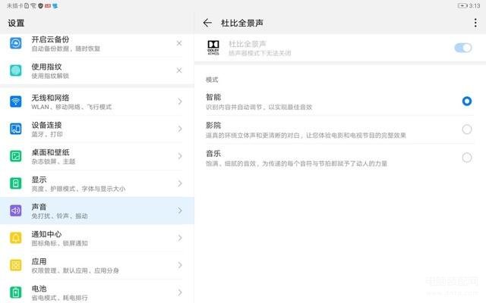Click the shield icon in status bar
Screen dimensions: 486x303
40,5
